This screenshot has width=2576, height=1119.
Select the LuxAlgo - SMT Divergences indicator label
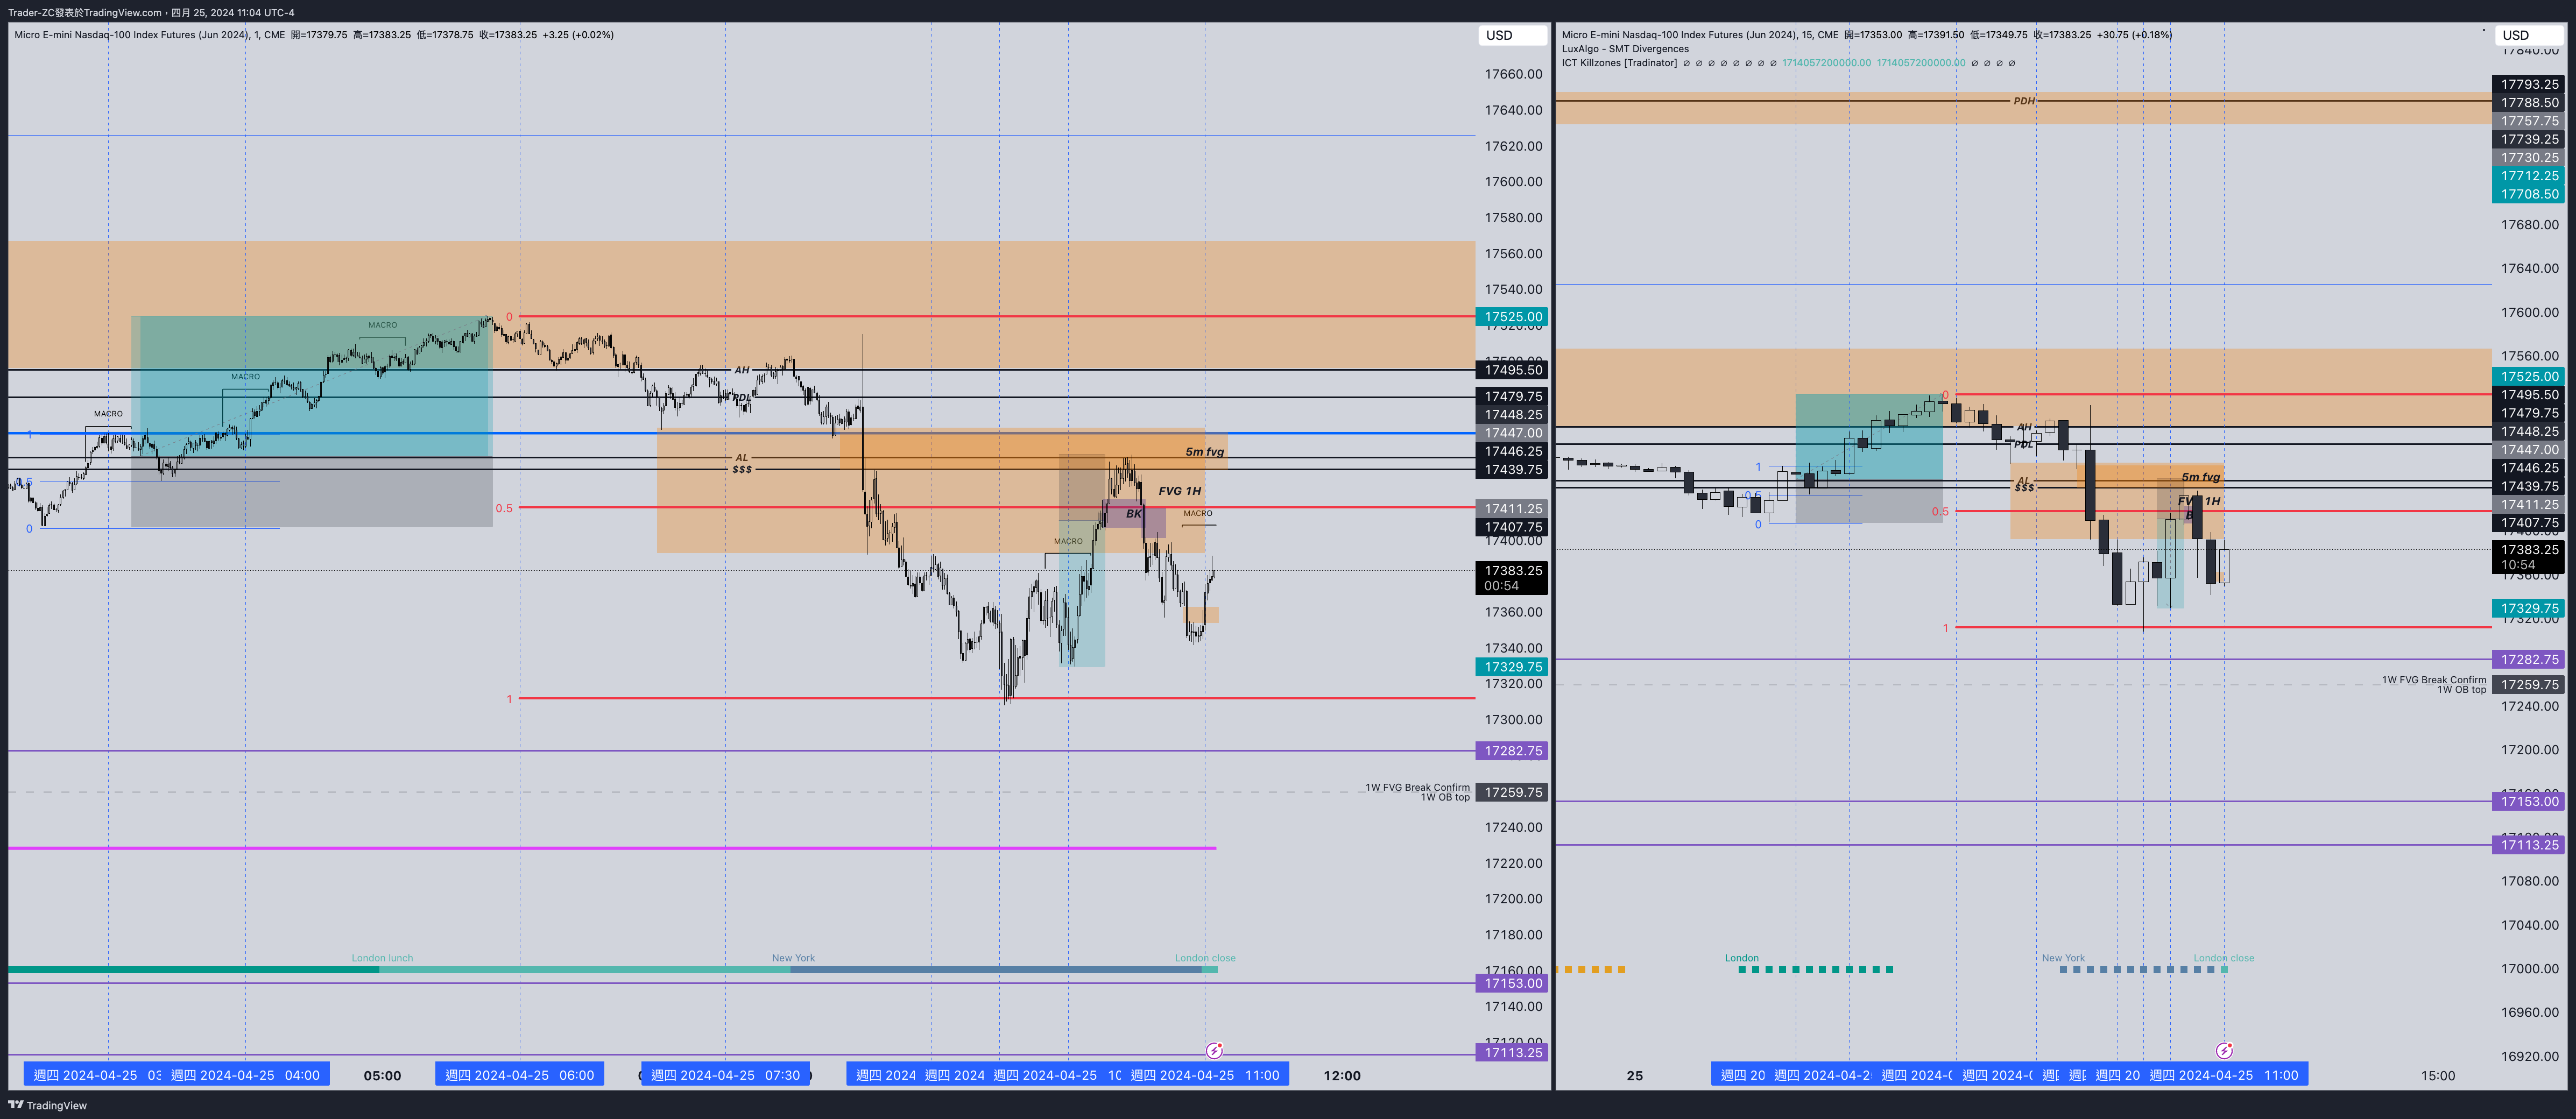tap(1625, 49)
